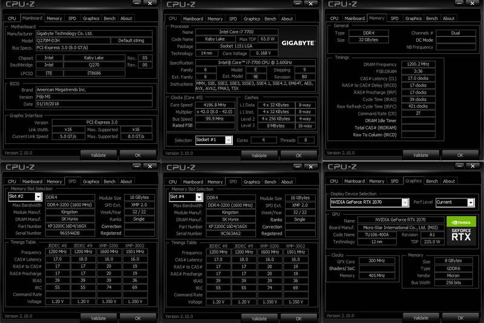
Task: Click the serial number 96554ADB
Action: [70, 233]
